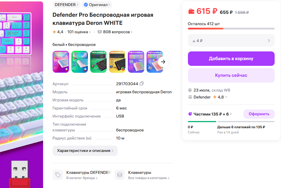Copy the article number 291703044
This screenshot has width=281, height=188.
[x=142, y=84]
